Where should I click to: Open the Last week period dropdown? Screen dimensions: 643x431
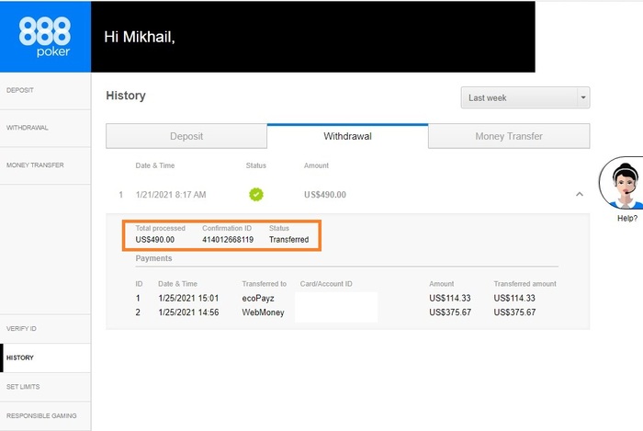pos(525,97)
